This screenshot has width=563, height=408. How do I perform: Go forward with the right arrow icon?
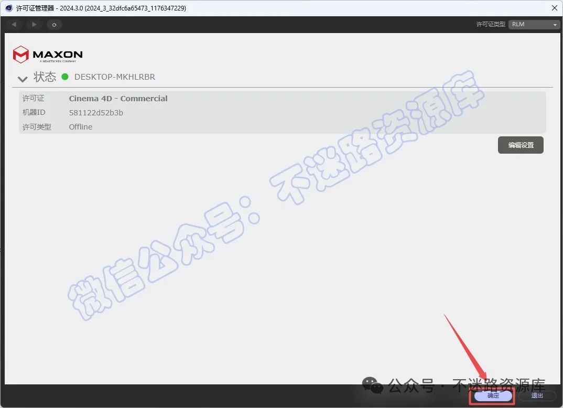[34, 25]
